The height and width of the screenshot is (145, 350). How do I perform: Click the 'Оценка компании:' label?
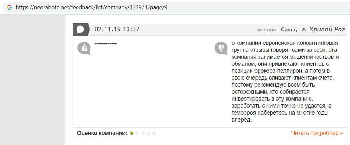[102, 133]
